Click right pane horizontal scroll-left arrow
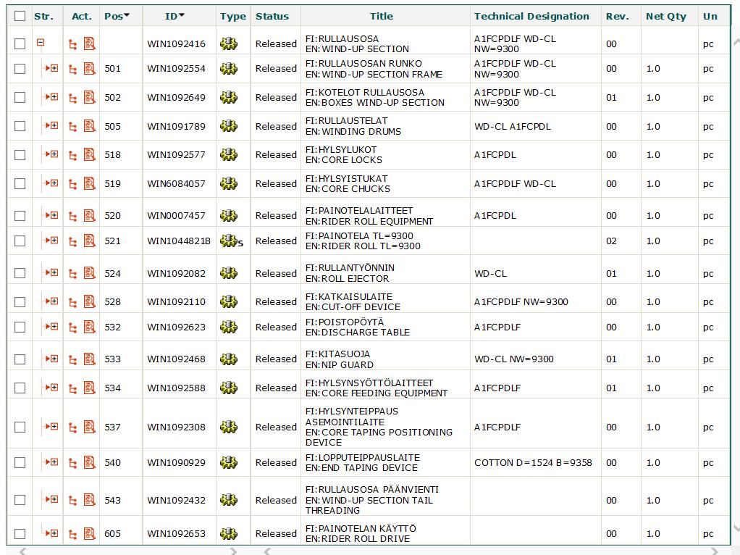Viewport: 740px width, 555px height. (267, 551)
